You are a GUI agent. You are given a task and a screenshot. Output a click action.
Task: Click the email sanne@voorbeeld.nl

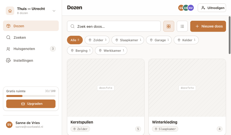click(29, 127)
